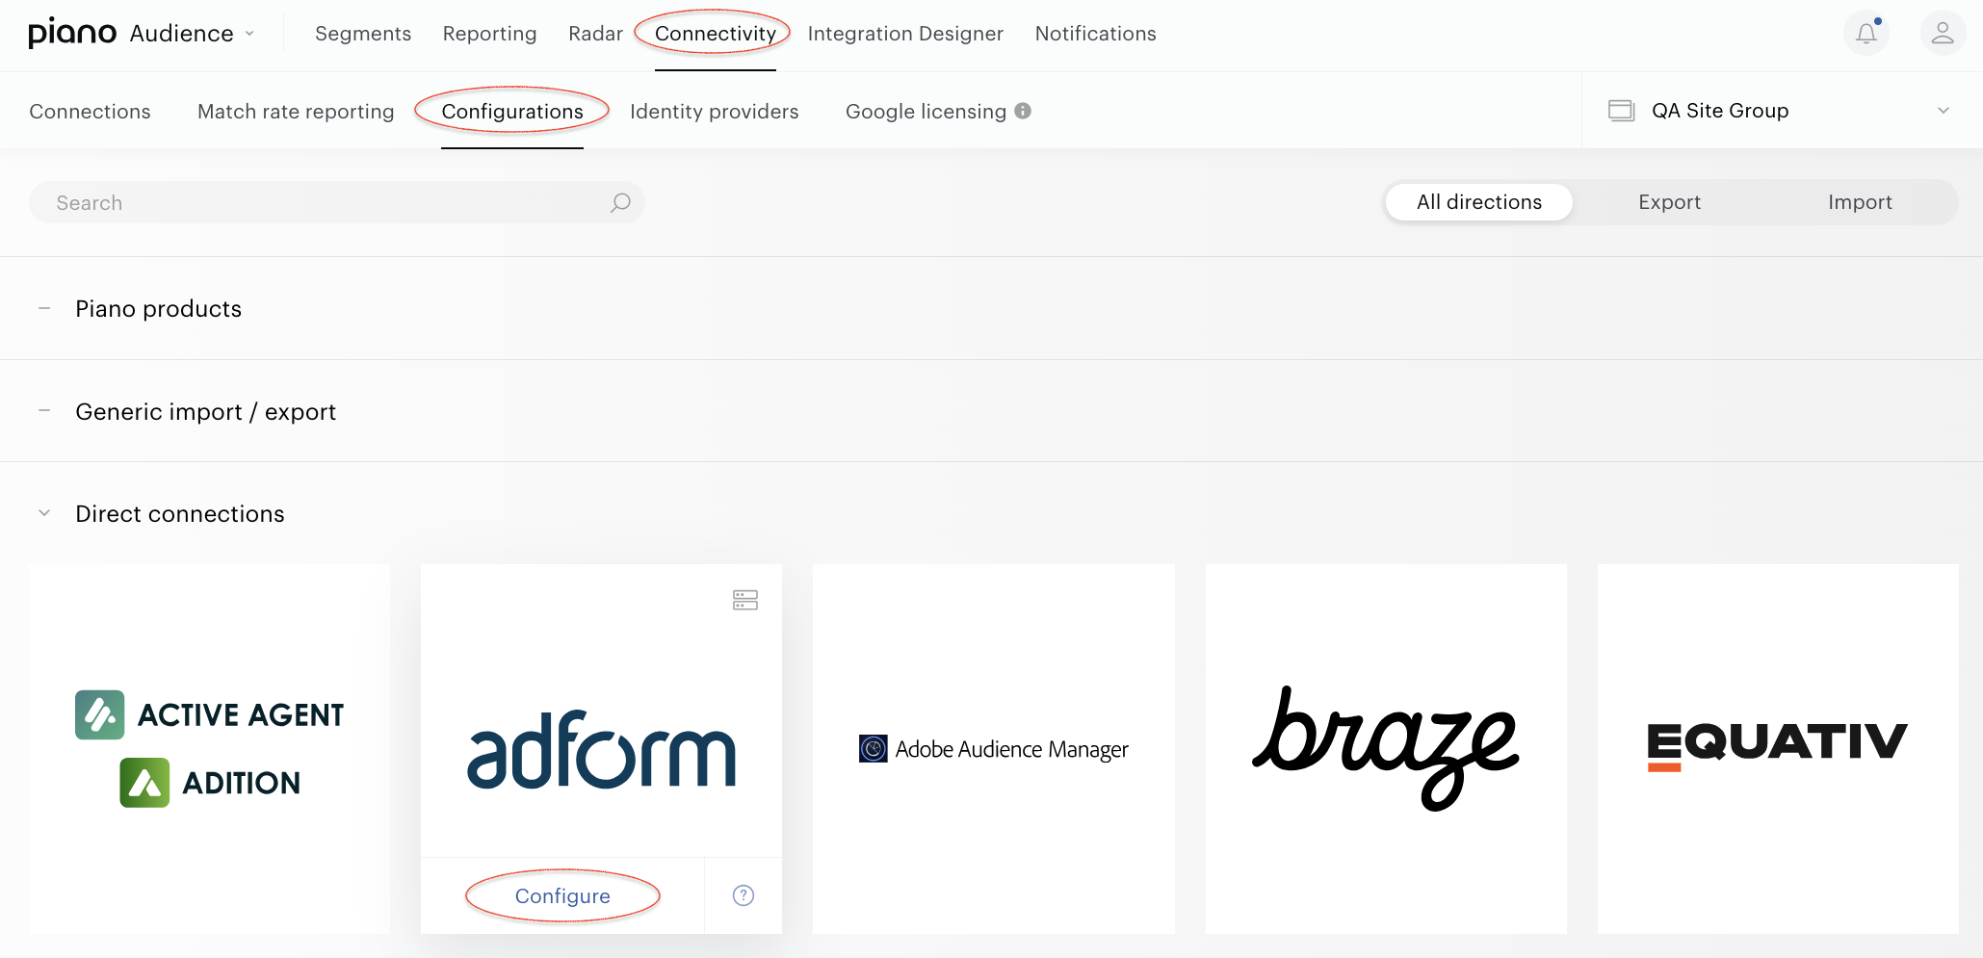Image resolution: width=1983 pixels, height=958 pixels.
Task: Click the site group window icon
Action: tap(1622, 111)
